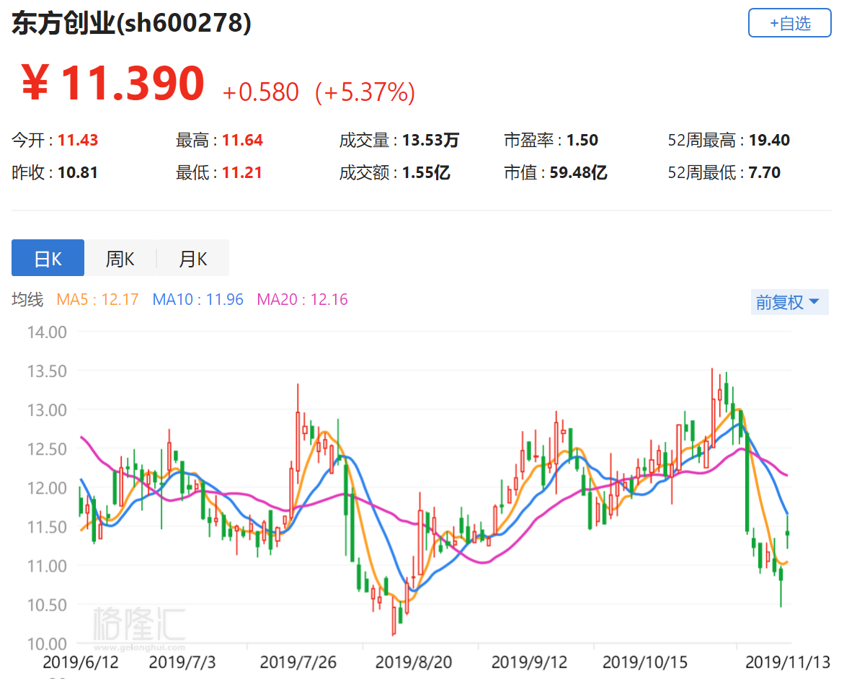Click the 12.50 price axis label
This screenshot has height=679, width=857.
(47, 449)
